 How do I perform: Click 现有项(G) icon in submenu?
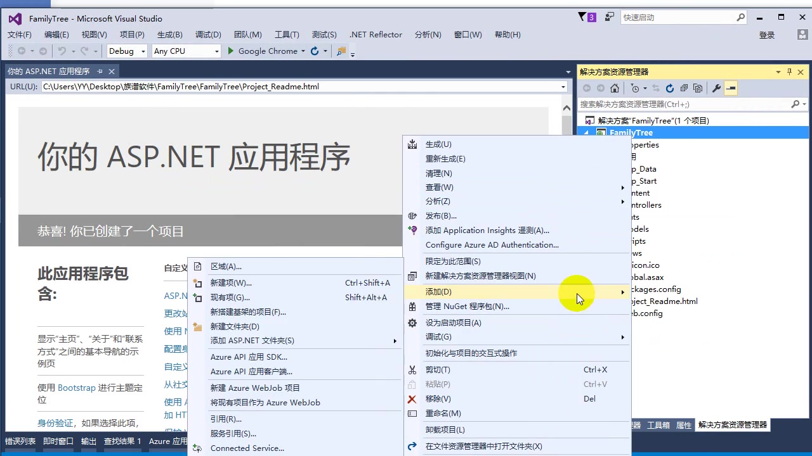tap(197, 298)
